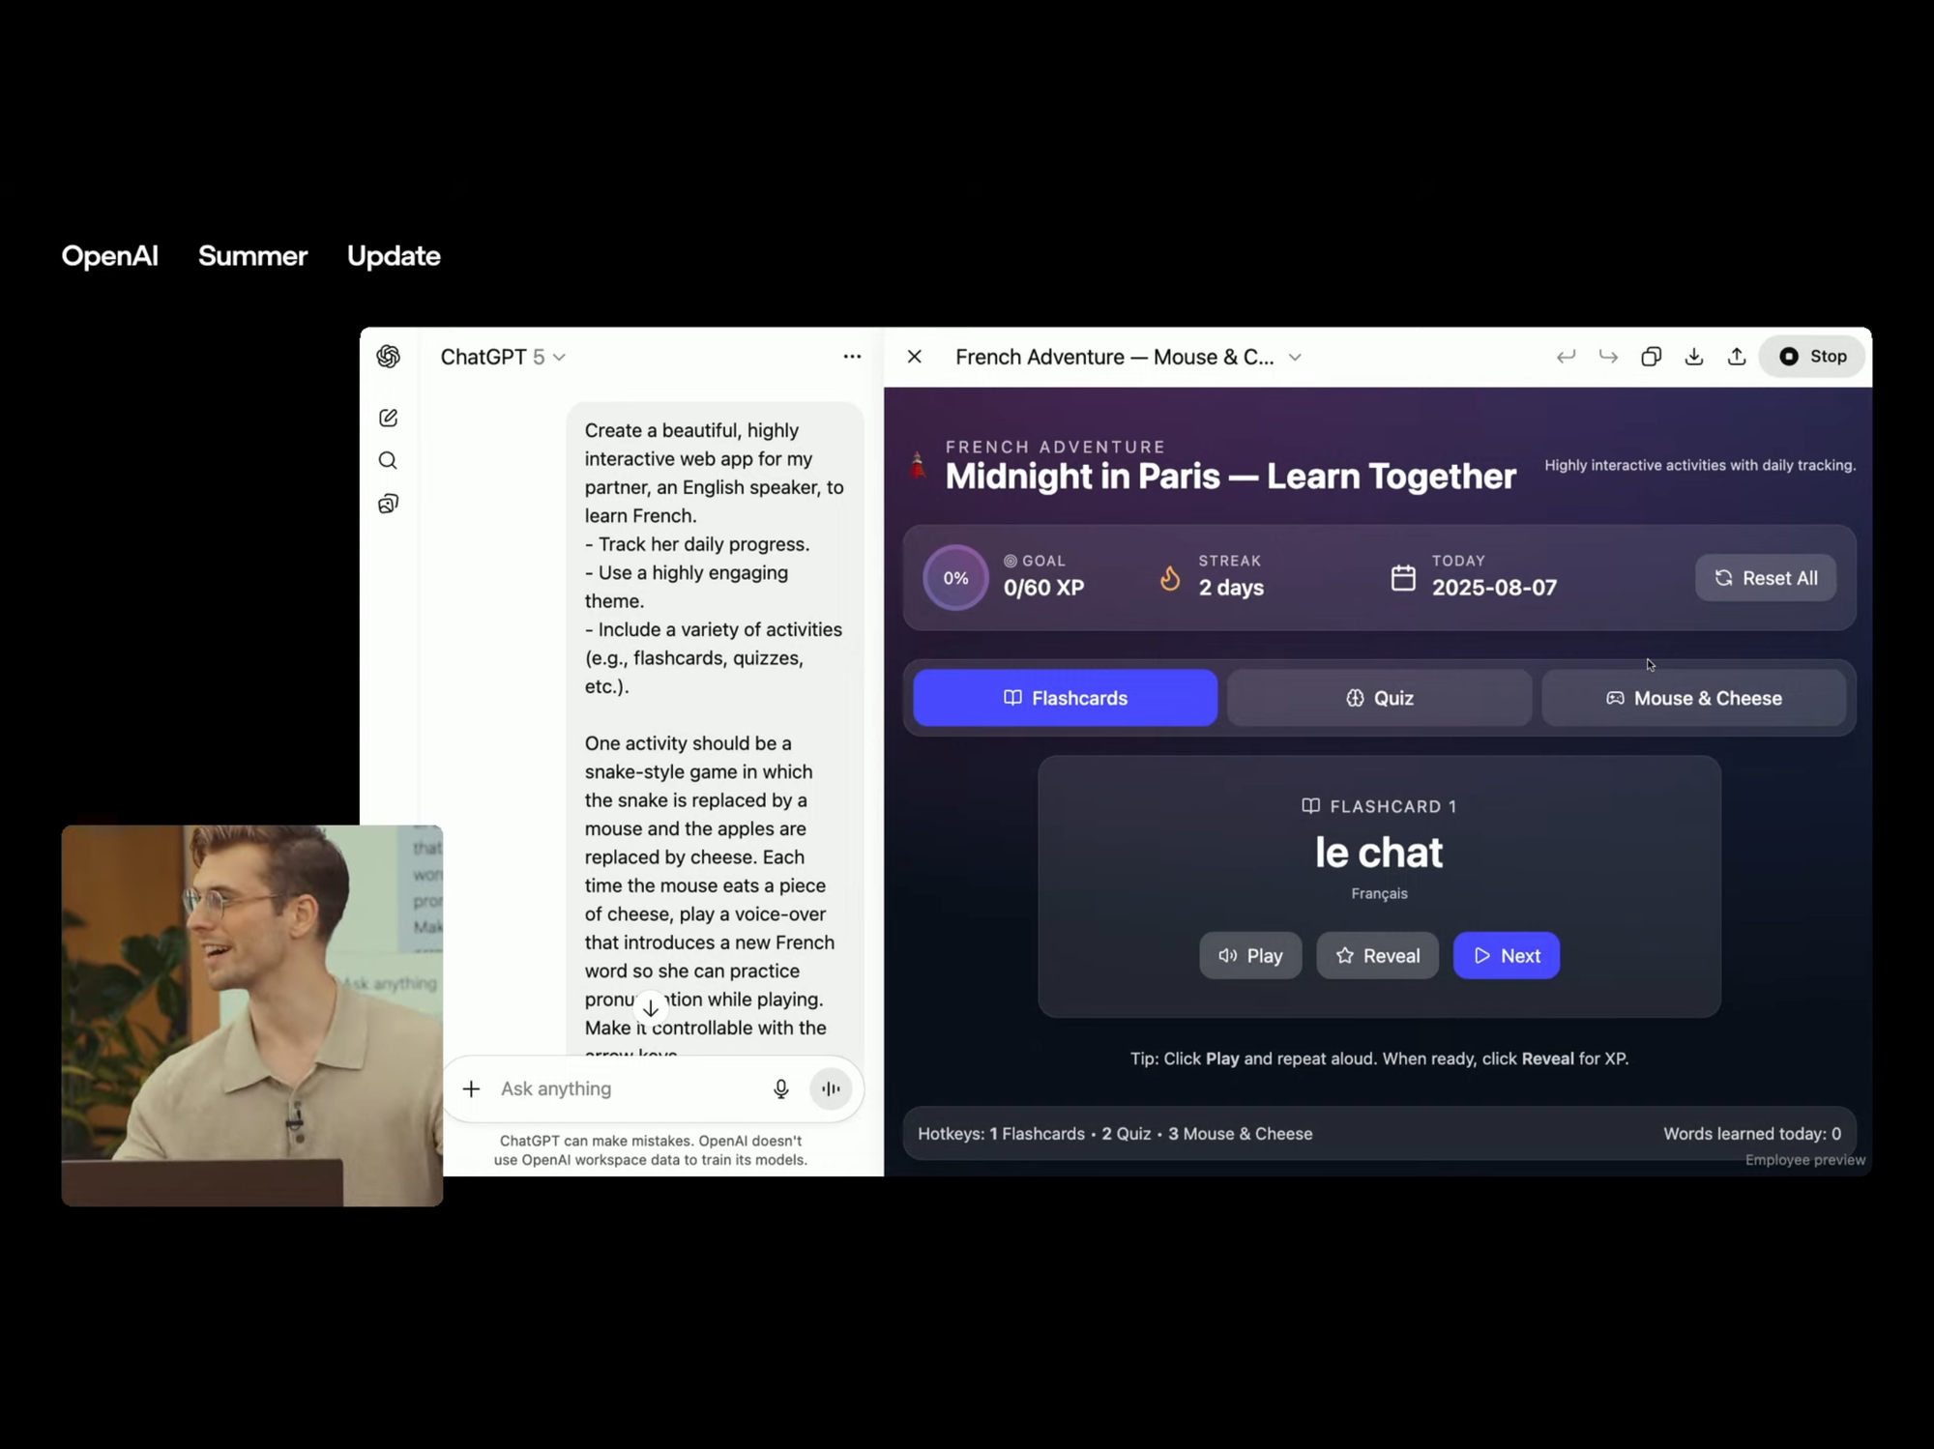
Task: Click the Reset All button
Action: pyautogui.click(x=1765, y=578)
